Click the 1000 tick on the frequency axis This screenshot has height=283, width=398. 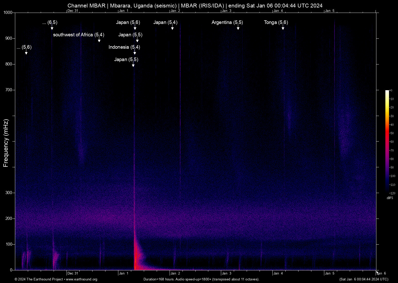point(8,13)
